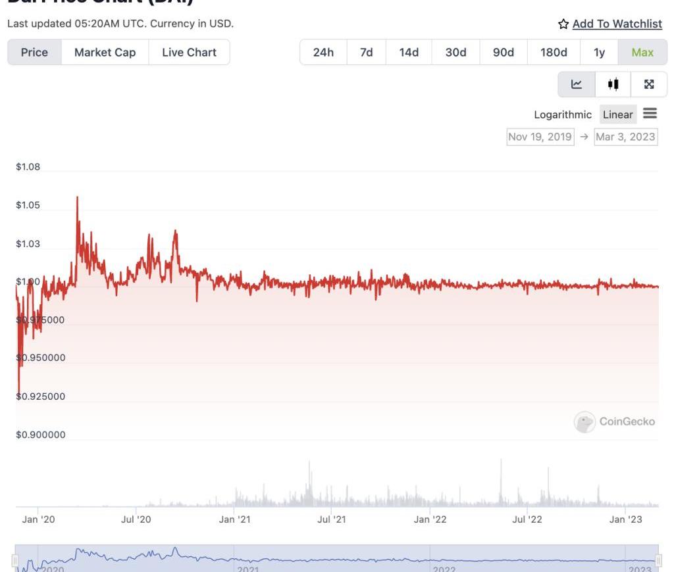Screen dimensions: 674x572
Task: Open the Nov 19, 2019 start date picker
Action: point(540,137)
